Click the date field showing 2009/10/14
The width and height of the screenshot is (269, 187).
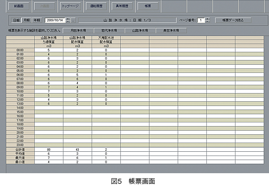(55, 20)
